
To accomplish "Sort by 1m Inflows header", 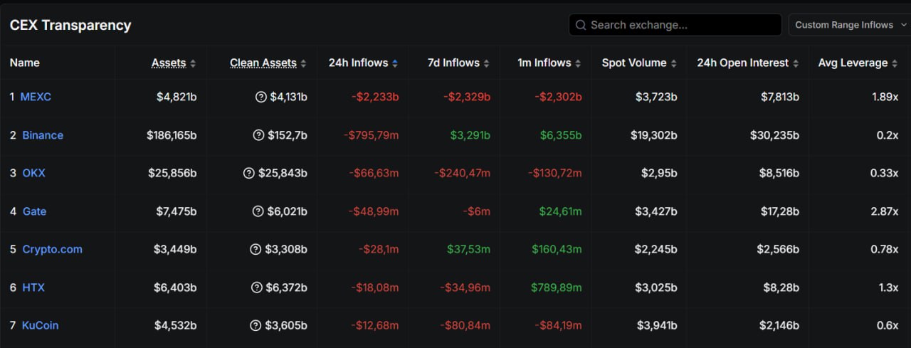I will tap(549, 63).
